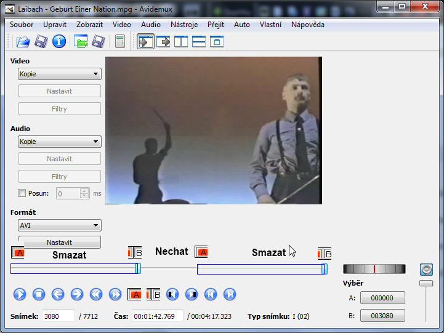Click the timeline slider handle
Screen dimensions: 444x333
point(138,268)
